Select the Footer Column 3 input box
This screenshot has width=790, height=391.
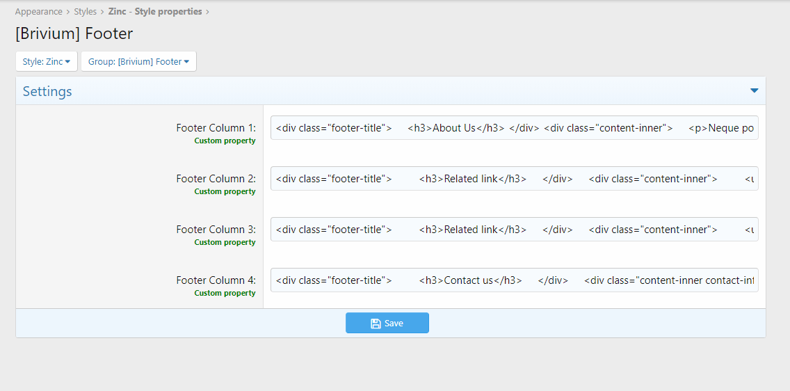(514, 230)
